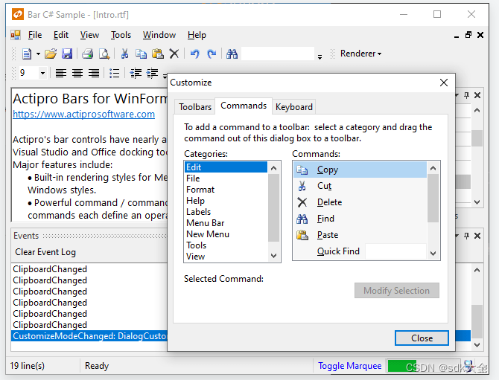The height and width of the screenshot is (380, 499).
Task: Select the Menu Bar category
Action: [x=226, y=223]
